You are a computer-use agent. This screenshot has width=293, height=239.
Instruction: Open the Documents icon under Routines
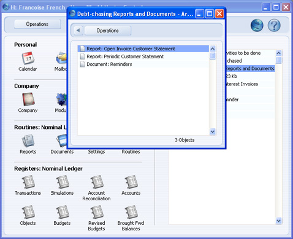click(x=62, y=141)
